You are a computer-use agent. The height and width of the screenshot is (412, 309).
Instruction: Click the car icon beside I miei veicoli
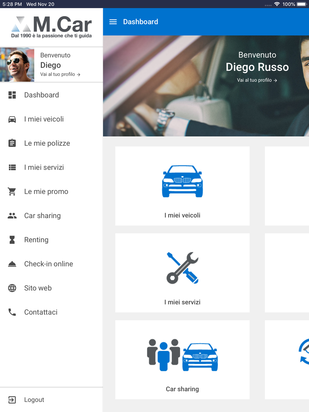pyautogui.click(x=12, y=119)
